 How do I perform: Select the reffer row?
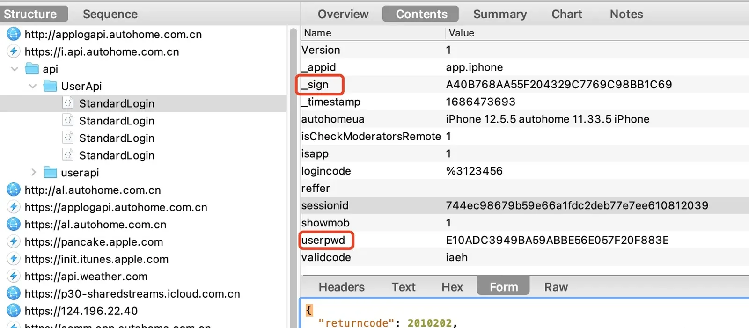point(525,188)
